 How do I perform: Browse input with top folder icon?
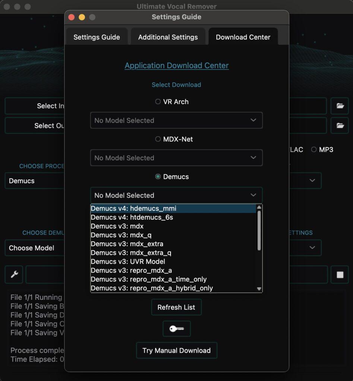tap(340, 106)
